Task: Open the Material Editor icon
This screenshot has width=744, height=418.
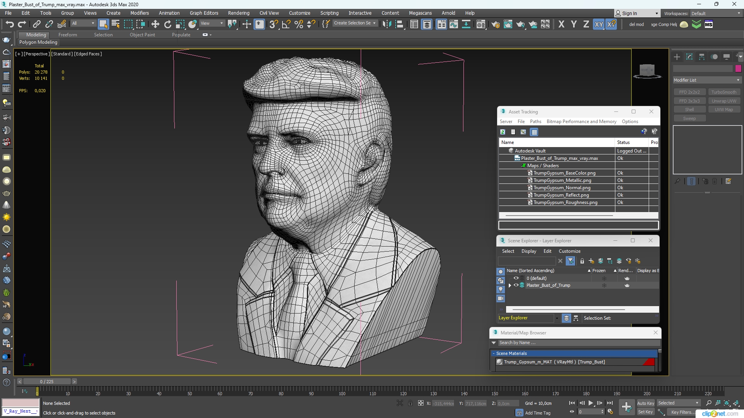Action: [x=481, y=24]
